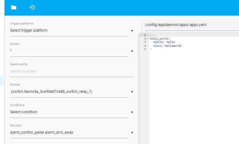This screenshot has width=239, height=144.
Task: Click line number 5 in the editor gutter
Action: pos(145,49)
